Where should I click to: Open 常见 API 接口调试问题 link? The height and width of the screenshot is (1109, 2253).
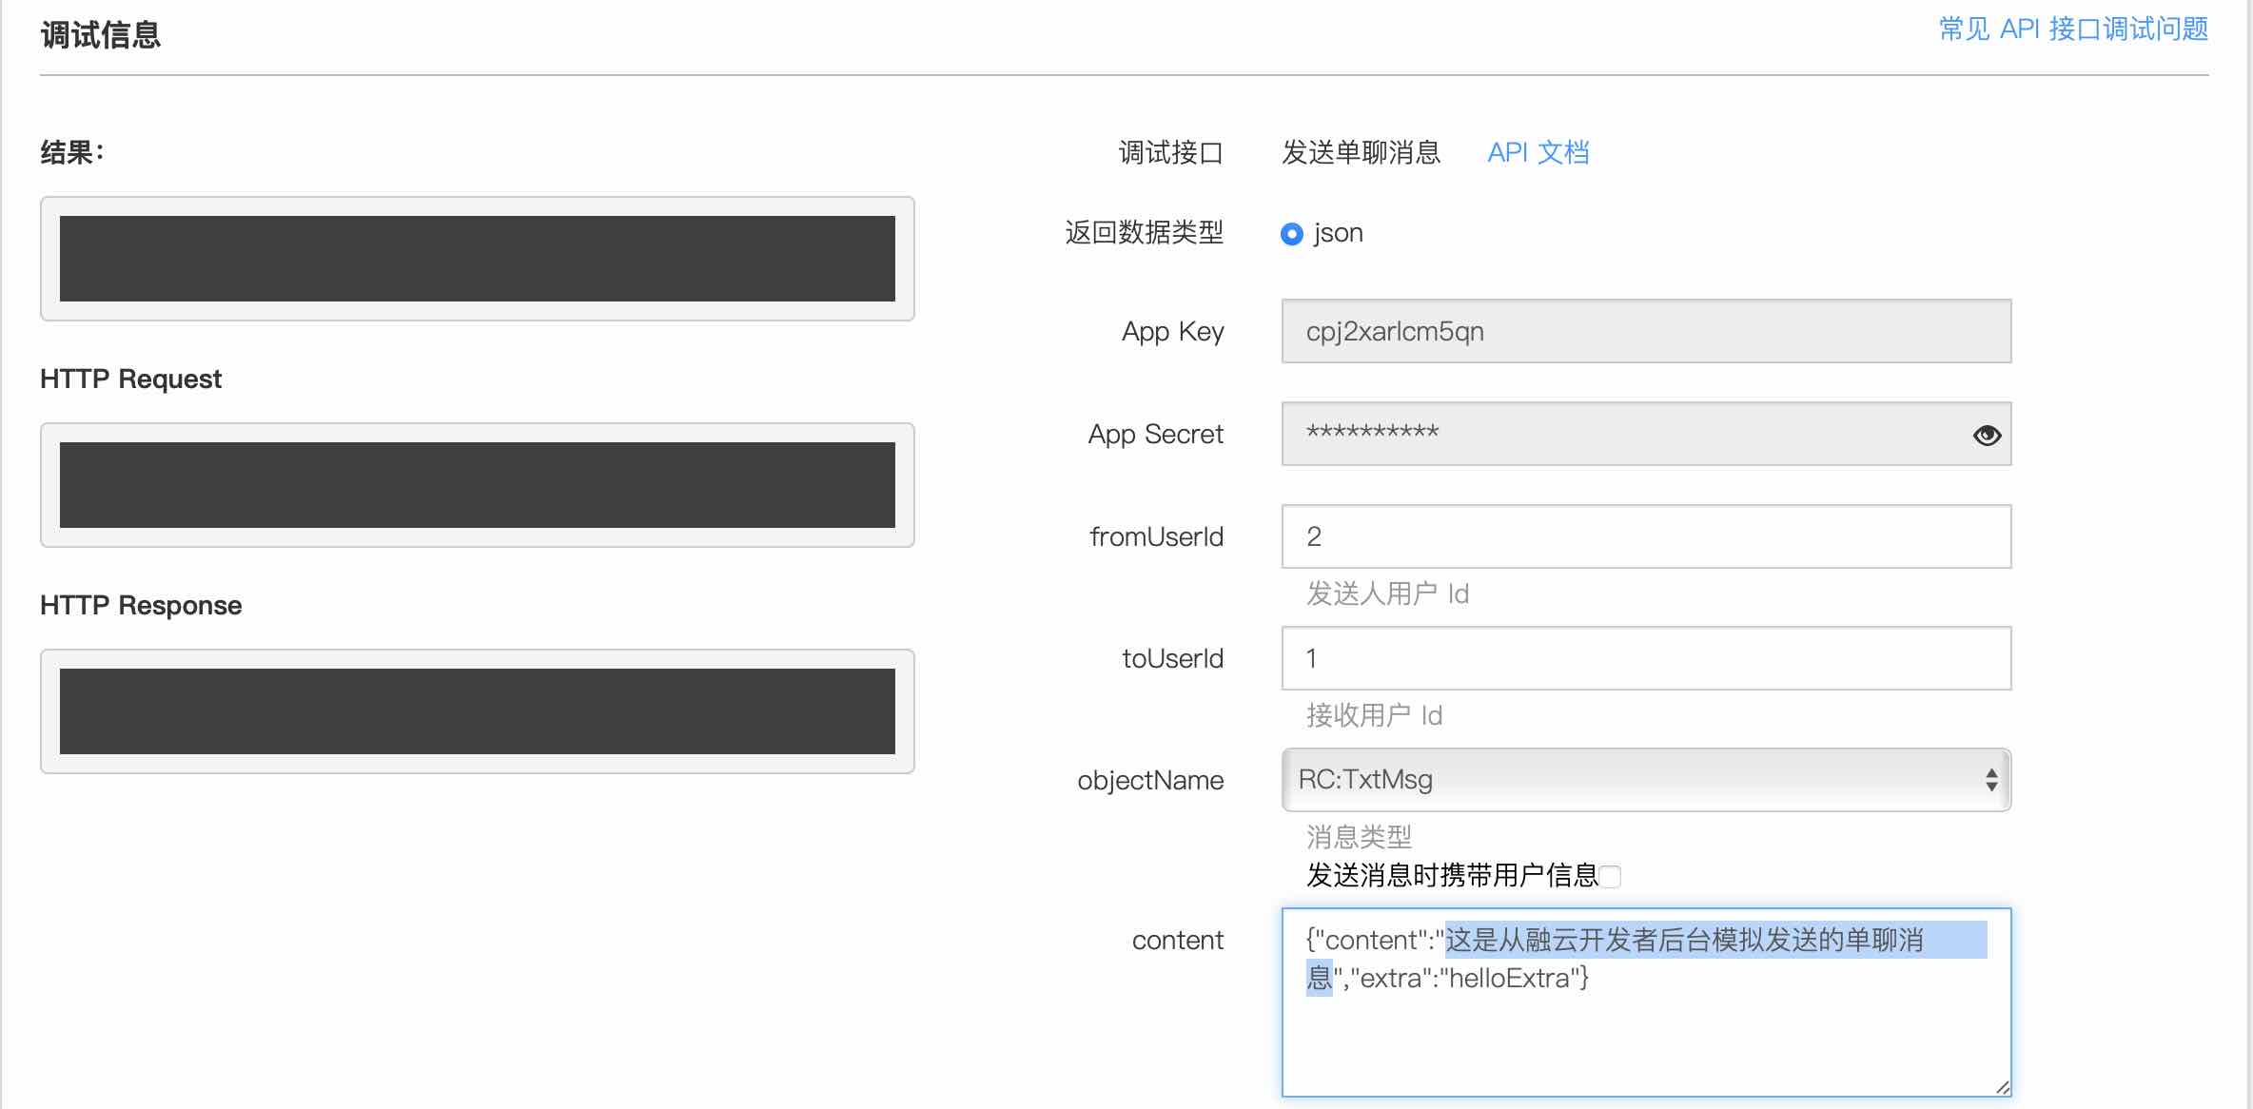(2073, 29)
